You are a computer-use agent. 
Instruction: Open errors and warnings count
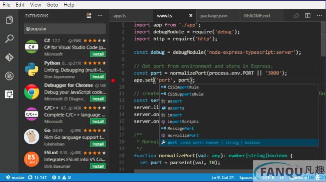pyautogui.click(x=61, y=177)
